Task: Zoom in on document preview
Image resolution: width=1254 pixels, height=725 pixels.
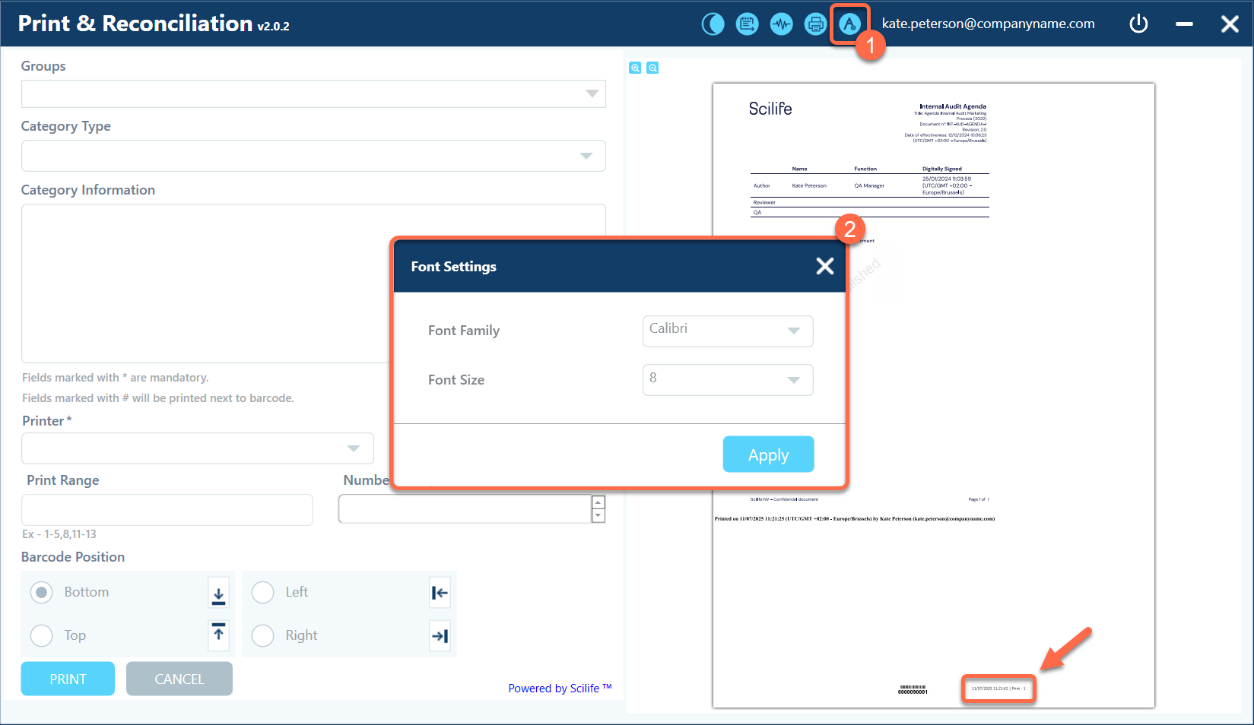Action: click(x=635, y=68)
